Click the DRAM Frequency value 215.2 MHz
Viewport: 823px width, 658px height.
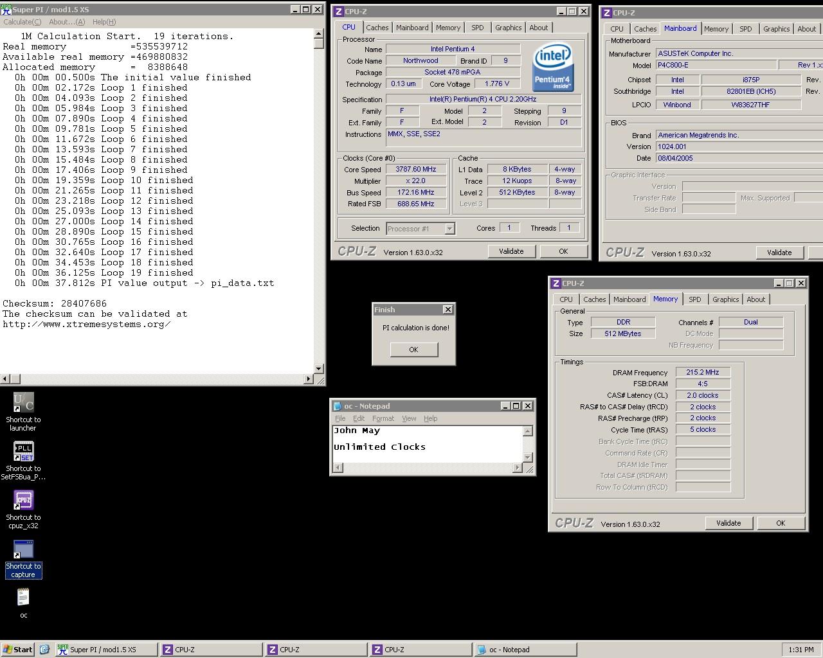pyautogui.click(x=703, y=372)
